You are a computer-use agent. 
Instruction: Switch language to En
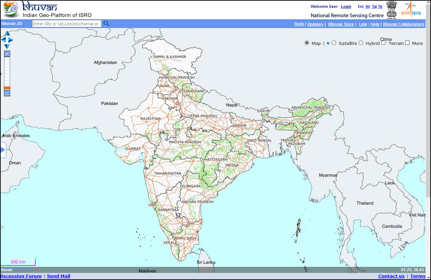pos(360,6)
